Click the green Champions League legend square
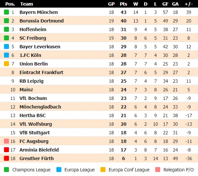The width and height of the screenshot is (198, 176). pyautogui.click(x=6, y=170)
